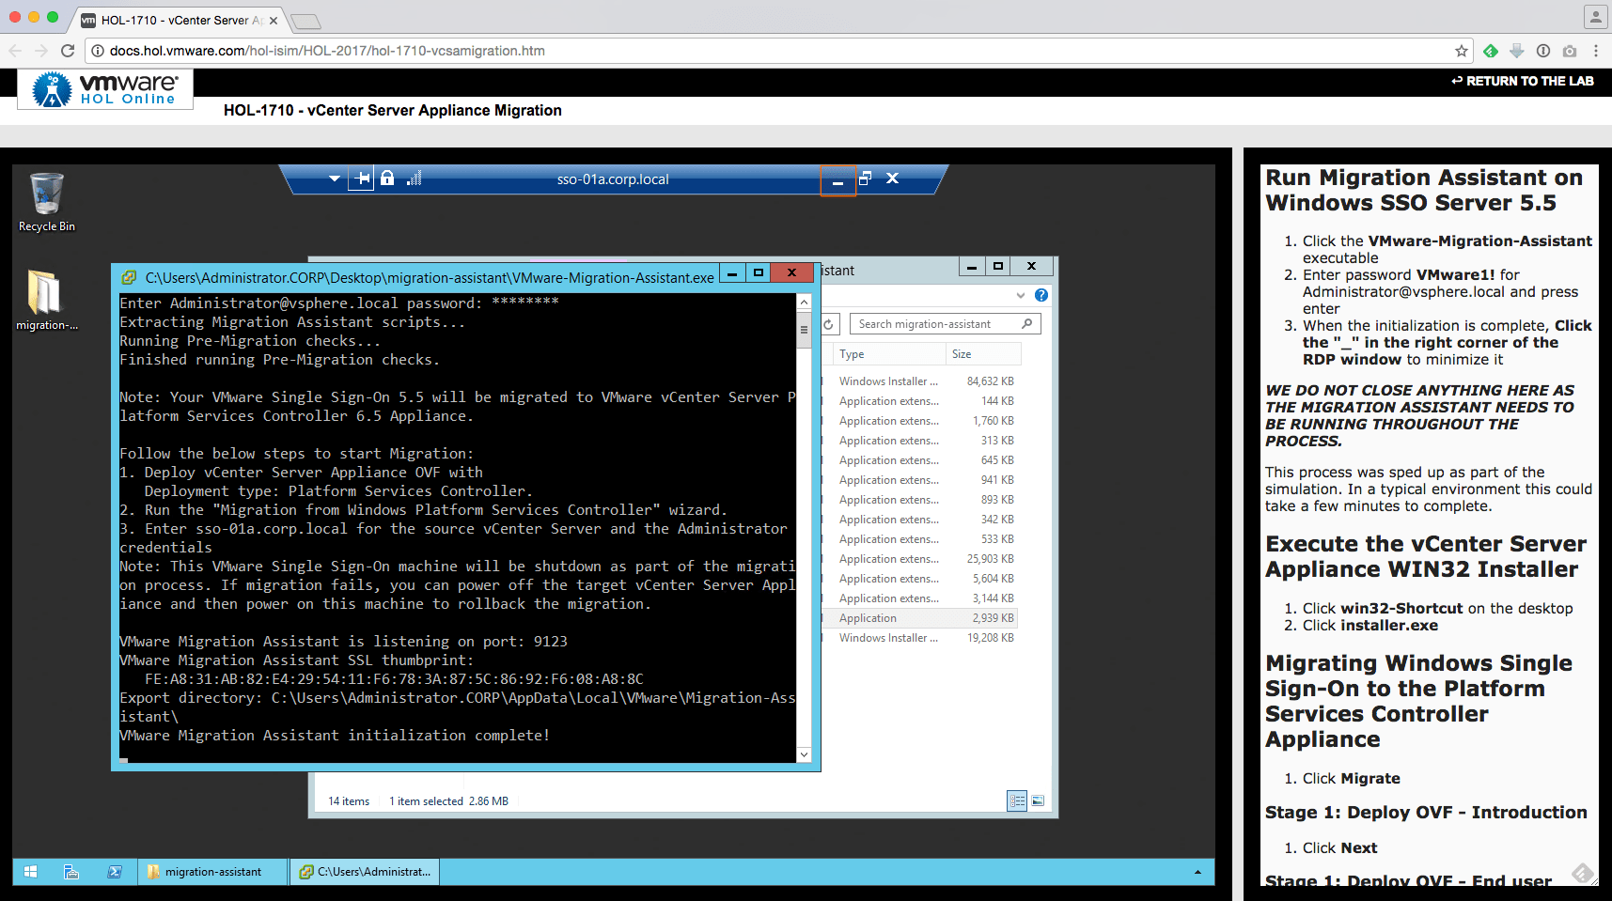1612x901 pixels.
Task: Select the HOL-1710 browser tab
Action: pos(179,20)
